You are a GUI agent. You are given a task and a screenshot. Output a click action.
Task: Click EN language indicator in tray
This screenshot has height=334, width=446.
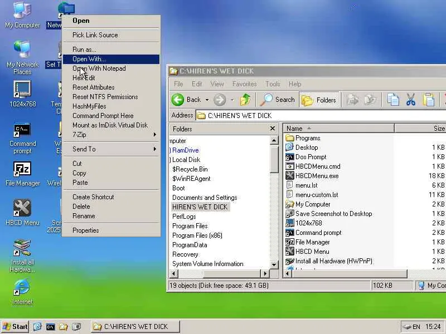click(416, 327)
